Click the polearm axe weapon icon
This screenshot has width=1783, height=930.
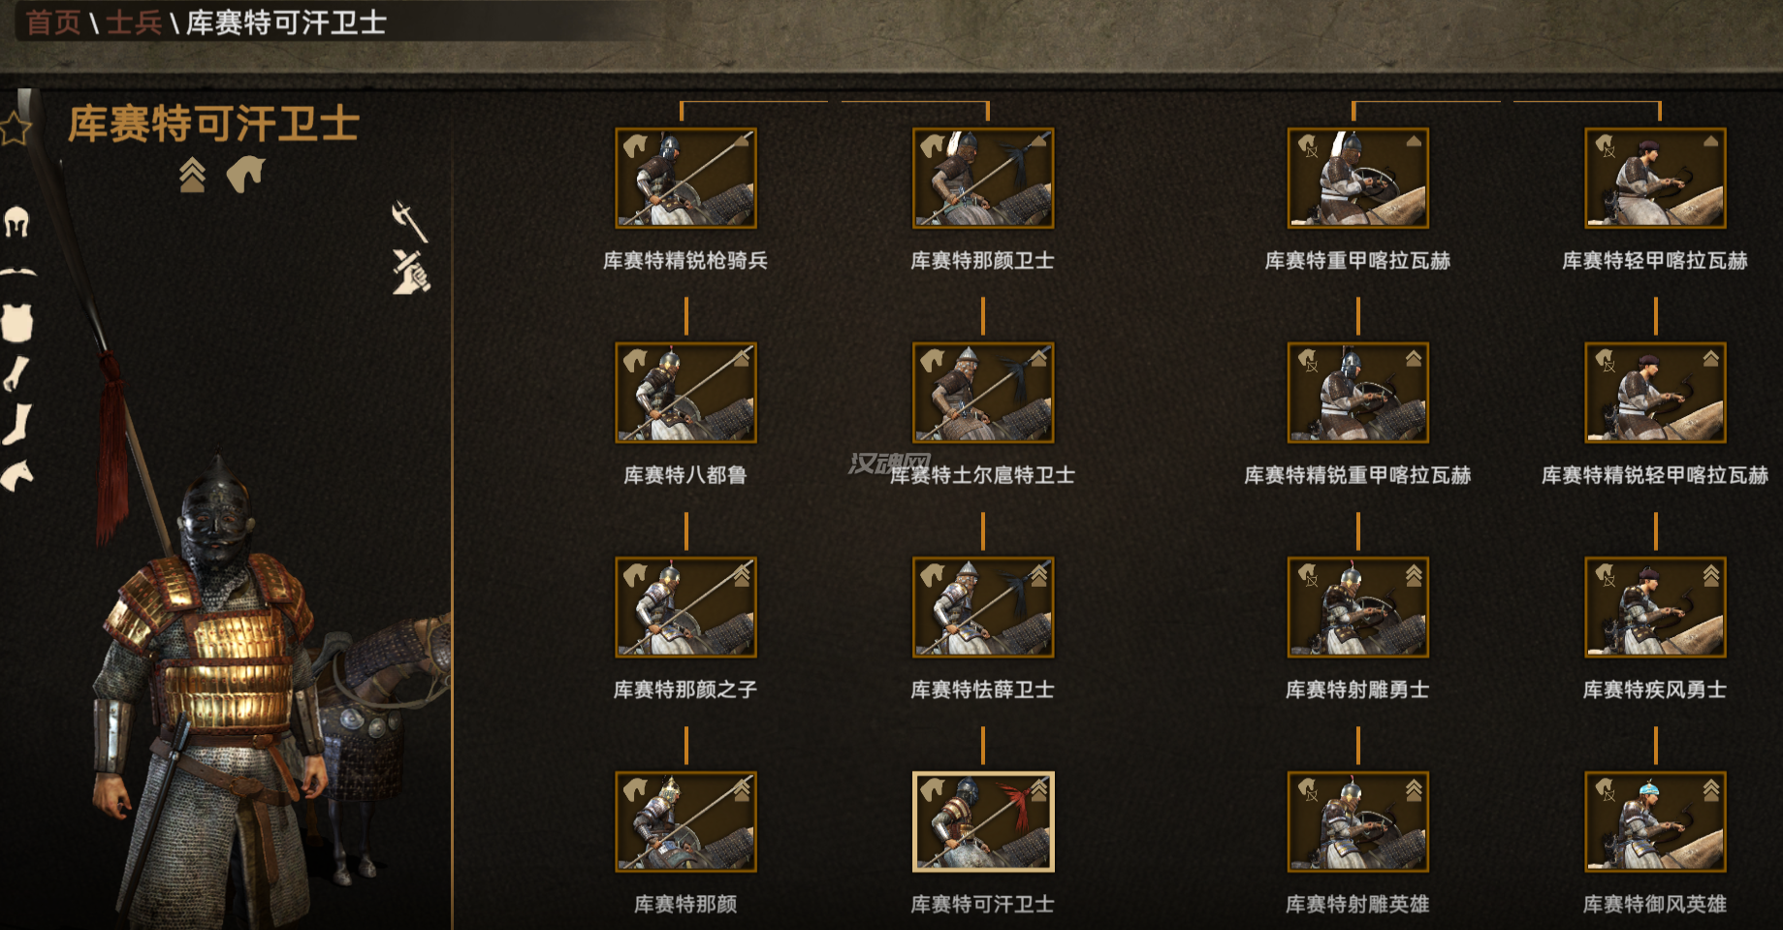click(410, 221)
